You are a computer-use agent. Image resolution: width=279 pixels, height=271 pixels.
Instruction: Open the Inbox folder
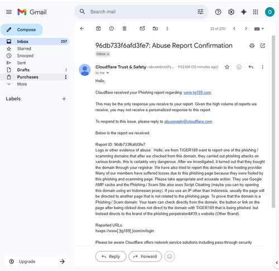point(35,41)
